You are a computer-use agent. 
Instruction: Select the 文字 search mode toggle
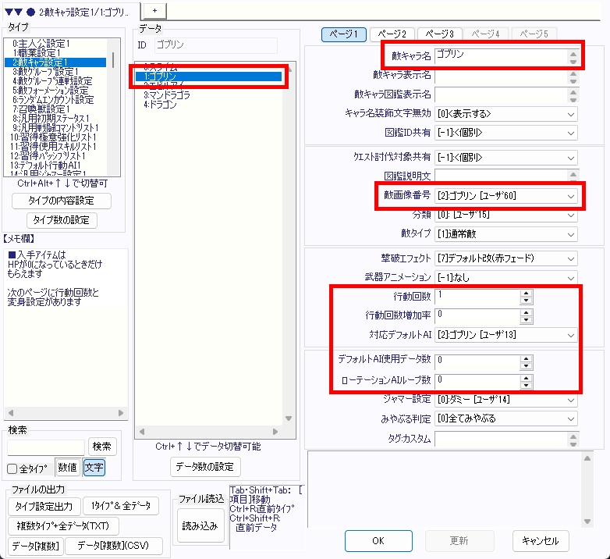click(94, 468)
